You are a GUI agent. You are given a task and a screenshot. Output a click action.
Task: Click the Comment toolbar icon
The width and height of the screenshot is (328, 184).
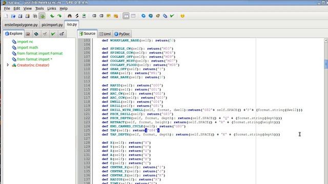109,16
